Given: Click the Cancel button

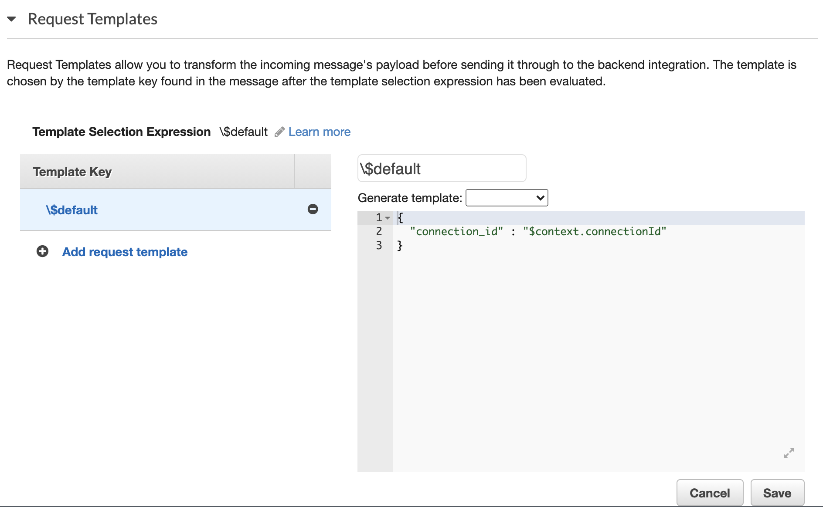Looking at the screenshot, I should coord(709,493).
